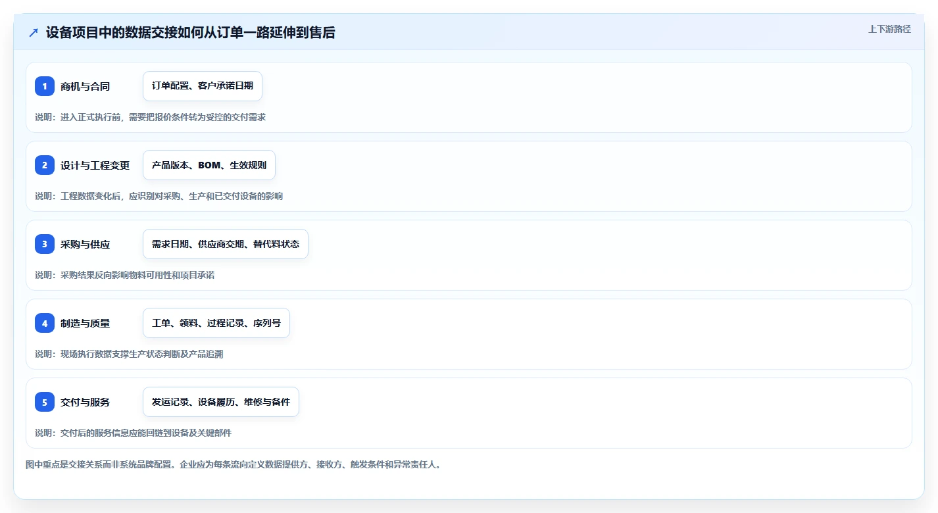Image resolution: width=938 pixels, height=513 pixels.
Task: Click the note starting 说明：交付后的服务信息
Action: pos(133,433)
